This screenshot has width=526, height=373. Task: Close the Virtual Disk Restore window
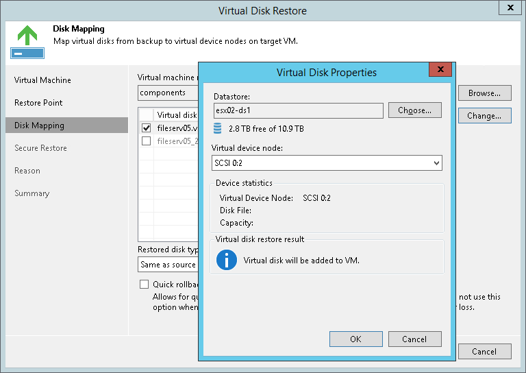[x=508, y=9]
